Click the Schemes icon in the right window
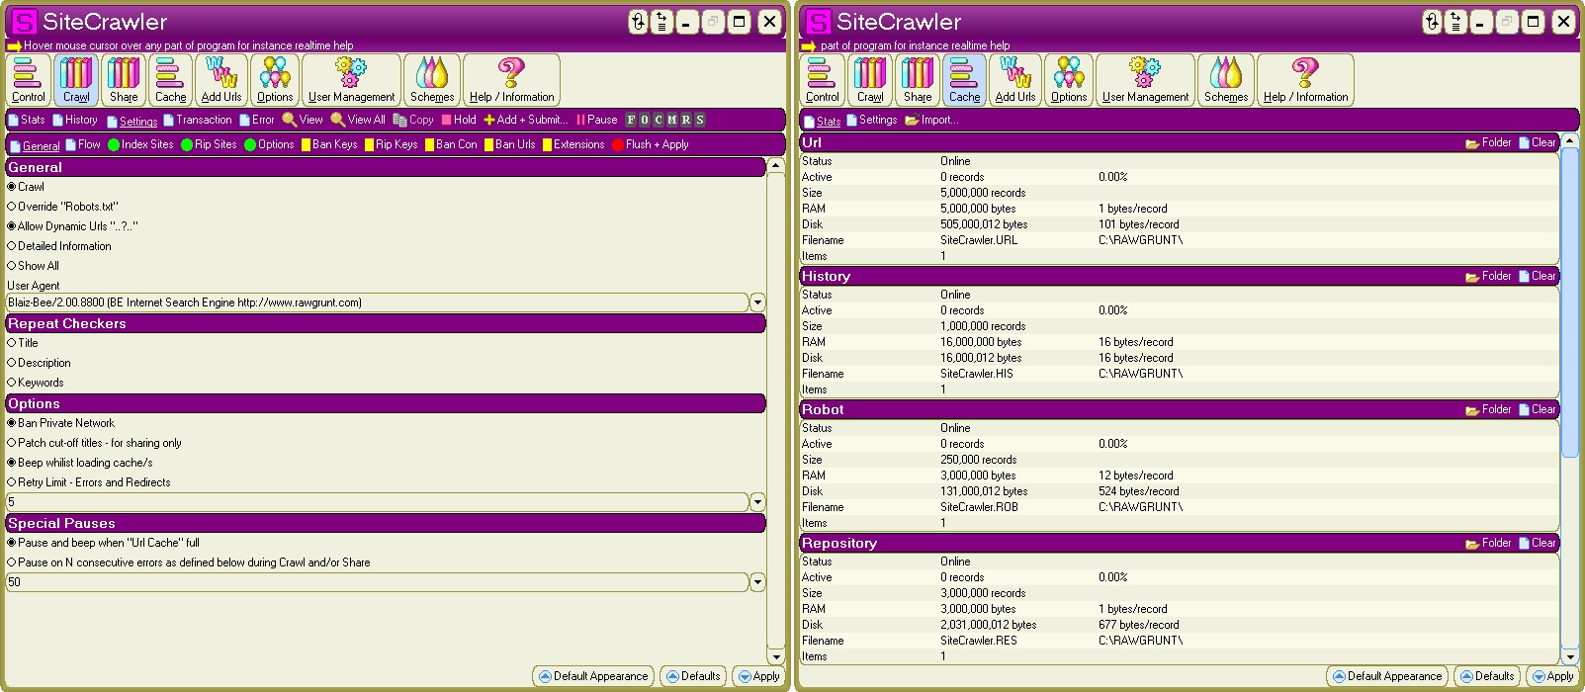Image resolution: width=1585 pixels, height=692 pixels. point(1226,79)
